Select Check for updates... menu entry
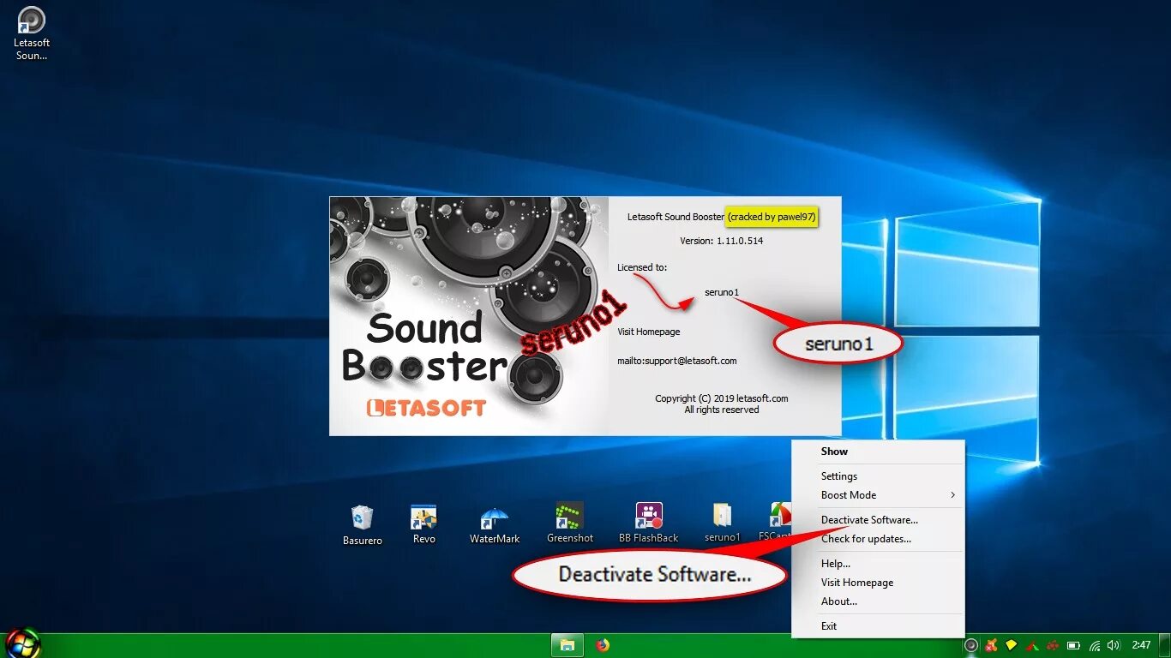 click(x=878, y=539)
